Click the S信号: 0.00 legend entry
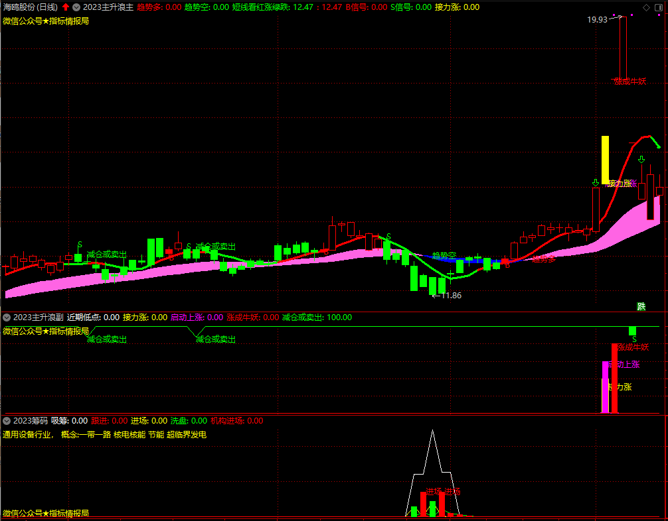 (x=411, y=7)
